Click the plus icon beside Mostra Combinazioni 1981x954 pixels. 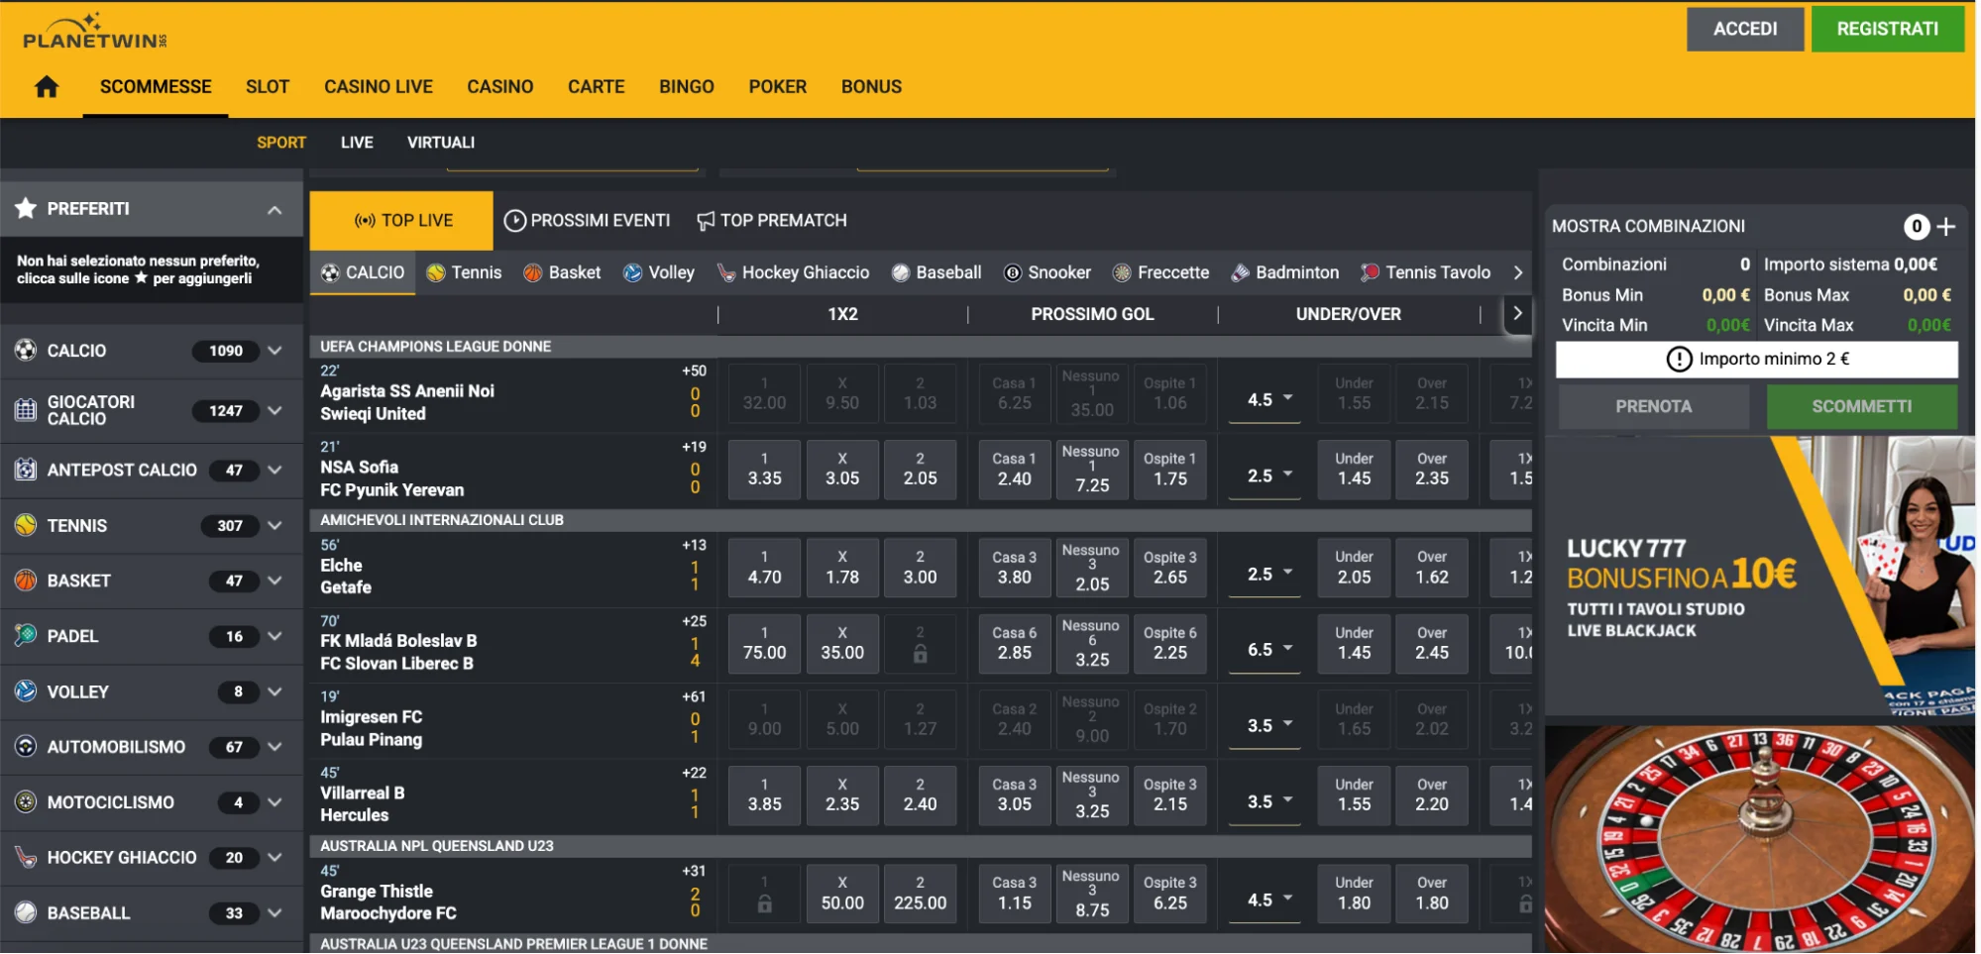click(x=1945, y=227)
